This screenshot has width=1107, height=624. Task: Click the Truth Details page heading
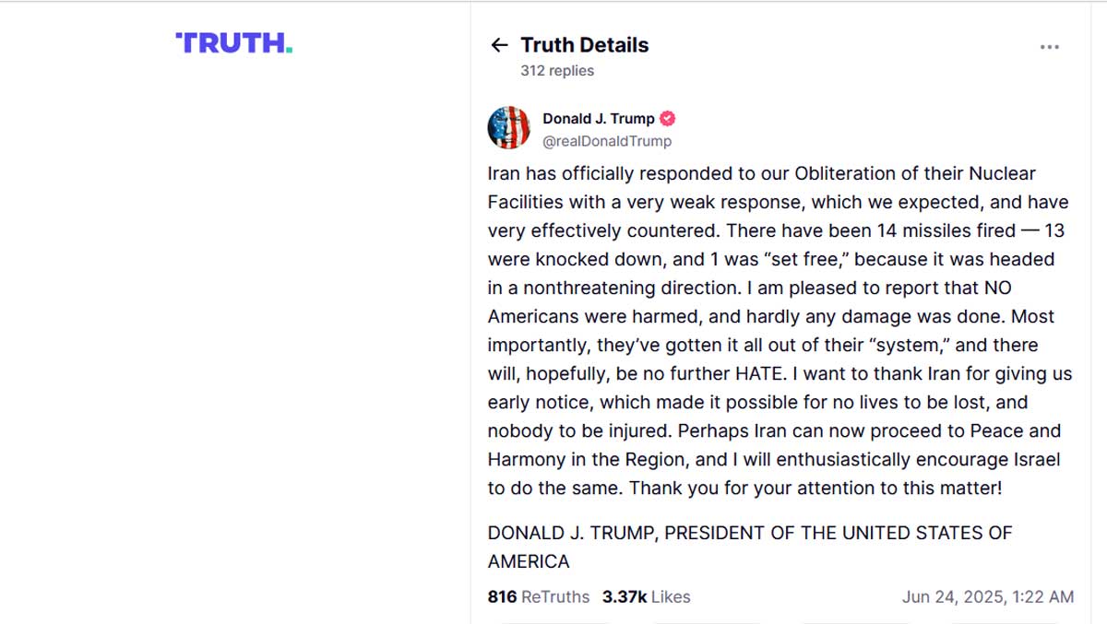click(585, 45)
